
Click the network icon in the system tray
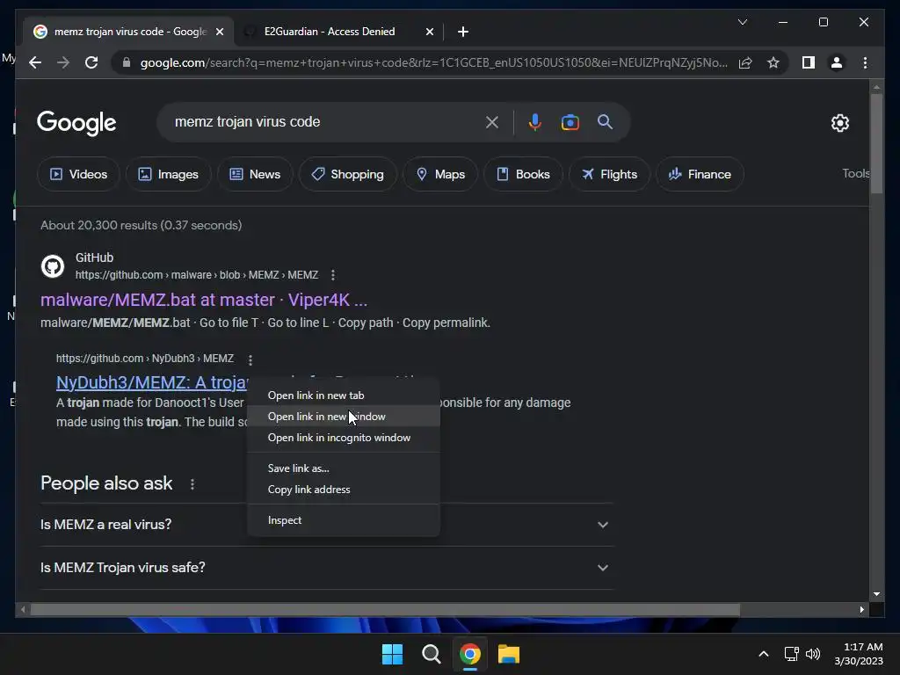click(x=792, y=654)
